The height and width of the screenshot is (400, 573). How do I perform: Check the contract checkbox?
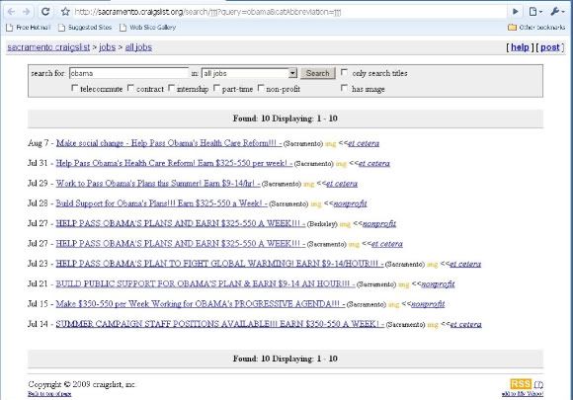coord(130,88)
